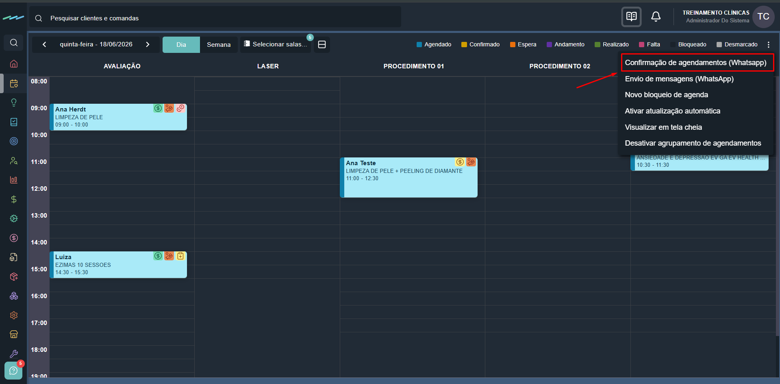Screen dimensions: 780x384
Task: Open the date picker quinta-feira - 18/06/2026
Action: pos(96,44)
